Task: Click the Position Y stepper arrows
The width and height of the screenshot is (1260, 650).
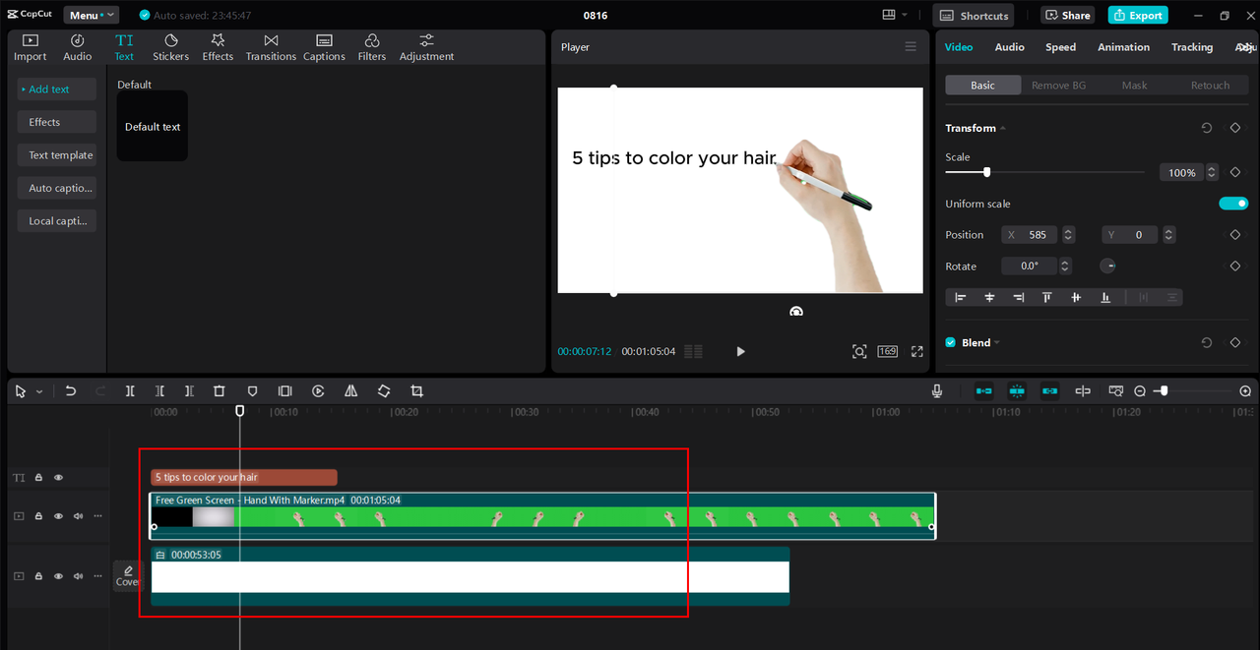Action: [x=1168, y=235]
